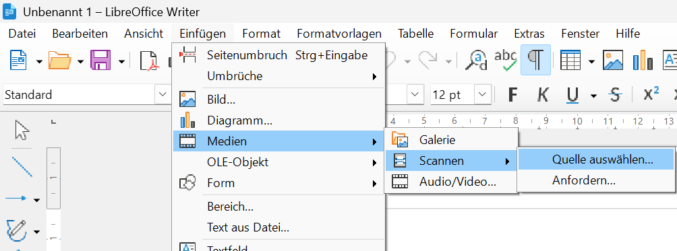Open the Format menu
The height and width of the screenshot is (251, 677).
tap(261, 34)
